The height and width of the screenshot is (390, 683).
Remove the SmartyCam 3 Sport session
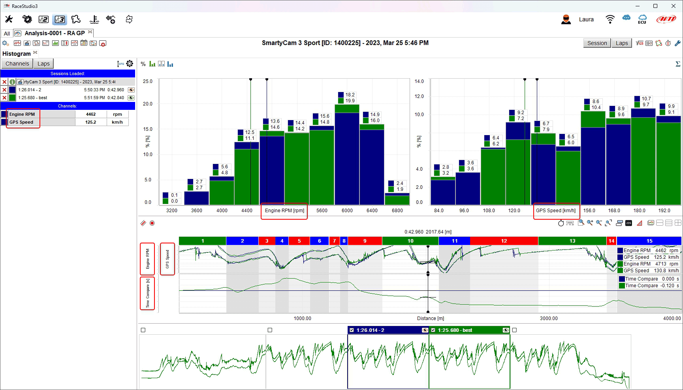[4, 82]
